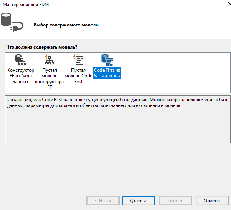Select the empty Code First model icon
This screenshot has width=231, height=210.
click(78, 60)
